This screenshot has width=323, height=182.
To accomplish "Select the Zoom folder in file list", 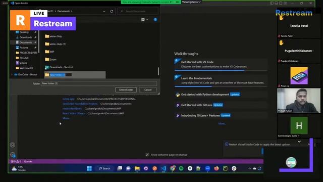I will click(50, 60).
